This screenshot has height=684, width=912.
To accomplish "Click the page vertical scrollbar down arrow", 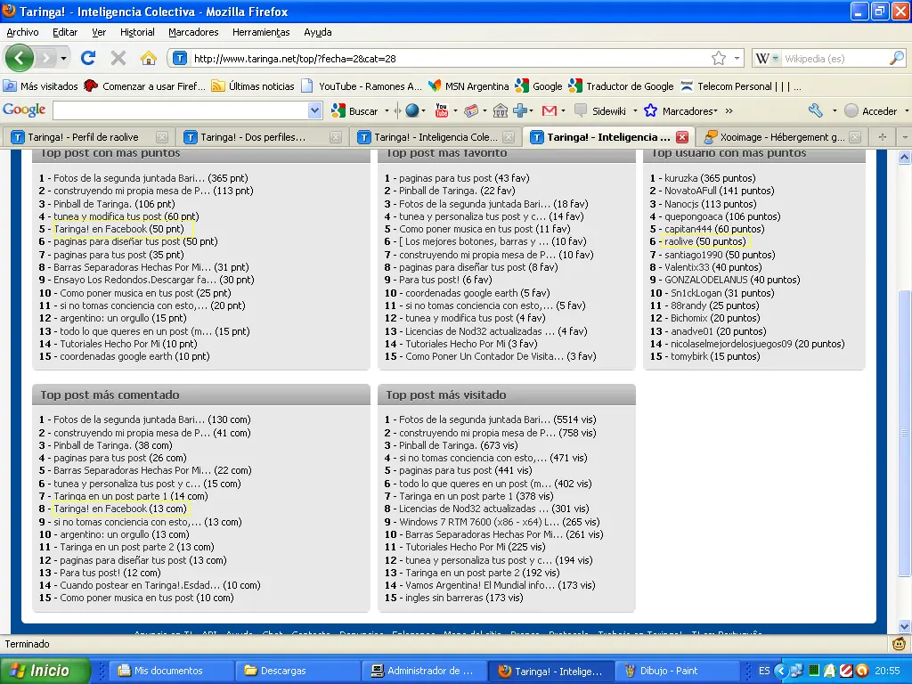I will (x=904, y=626).
